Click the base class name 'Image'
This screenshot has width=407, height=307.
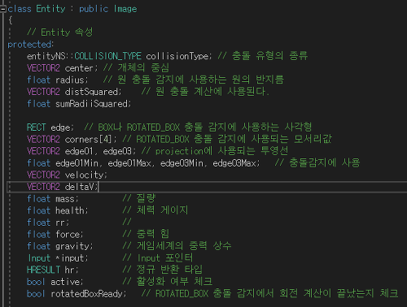coord(125,9)
